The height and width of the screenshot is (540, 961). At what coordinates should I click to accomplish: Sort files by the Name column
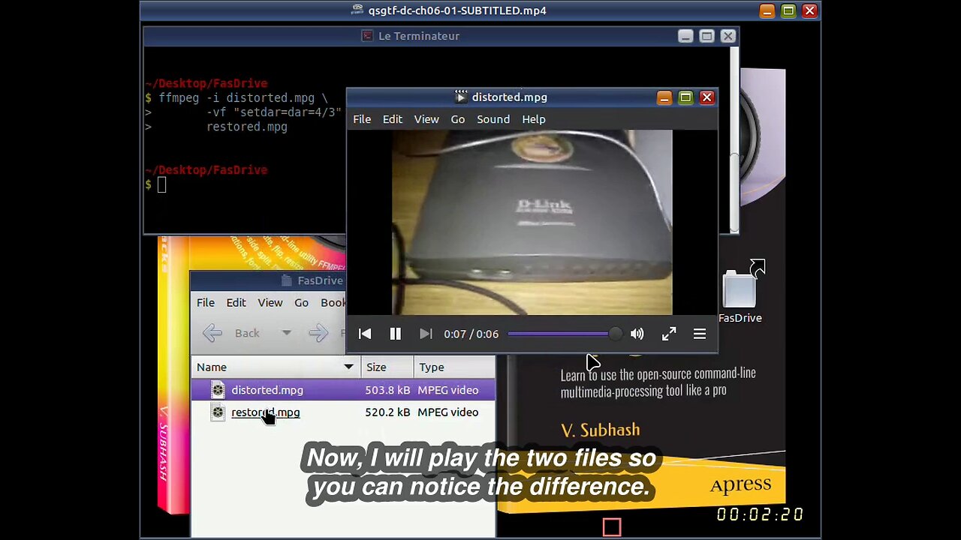click(276, 367)
